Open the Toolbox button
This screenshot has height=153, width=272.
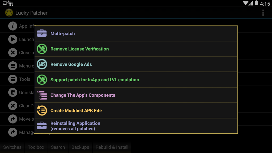click(36, 147)
